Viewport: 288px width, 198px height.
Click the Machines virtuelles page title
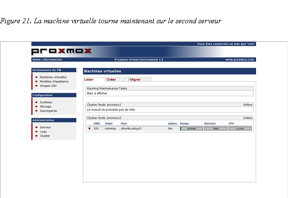pyautogui.click(x=102, y=71)
